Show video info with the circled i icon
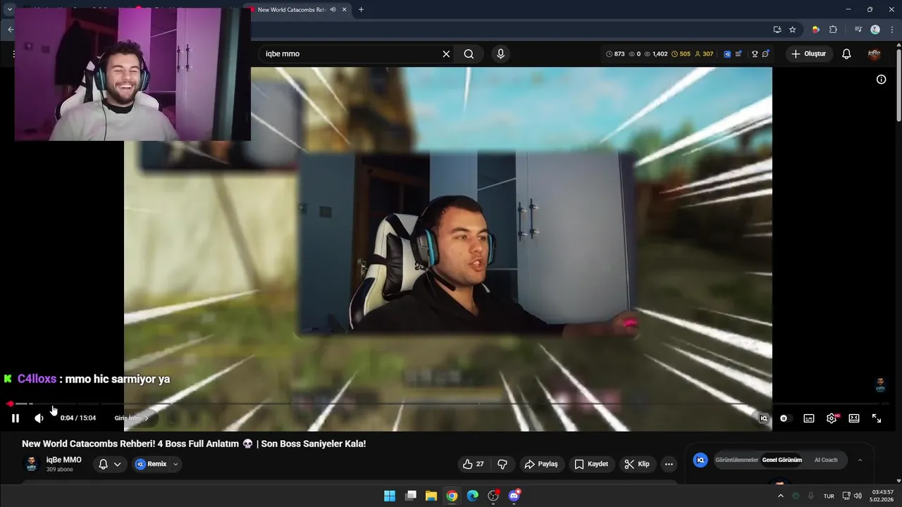This screenshot has height=507, width=902. (x=881, y=80)
